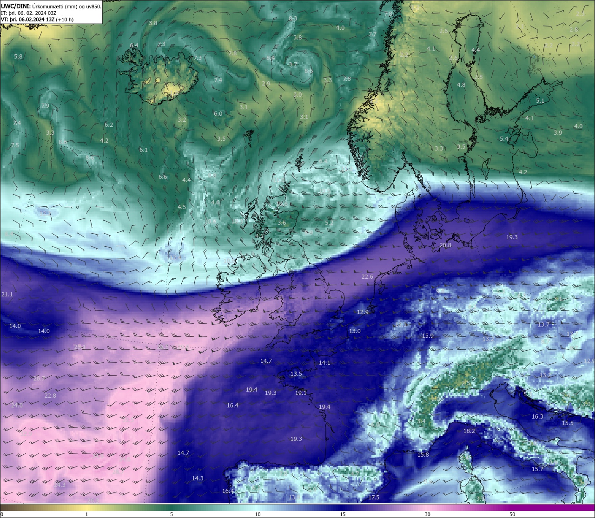This screenshot has width=595, height=518.
Task: Click the 24.3 value in the pink area
Action: (x=59, y=485)
